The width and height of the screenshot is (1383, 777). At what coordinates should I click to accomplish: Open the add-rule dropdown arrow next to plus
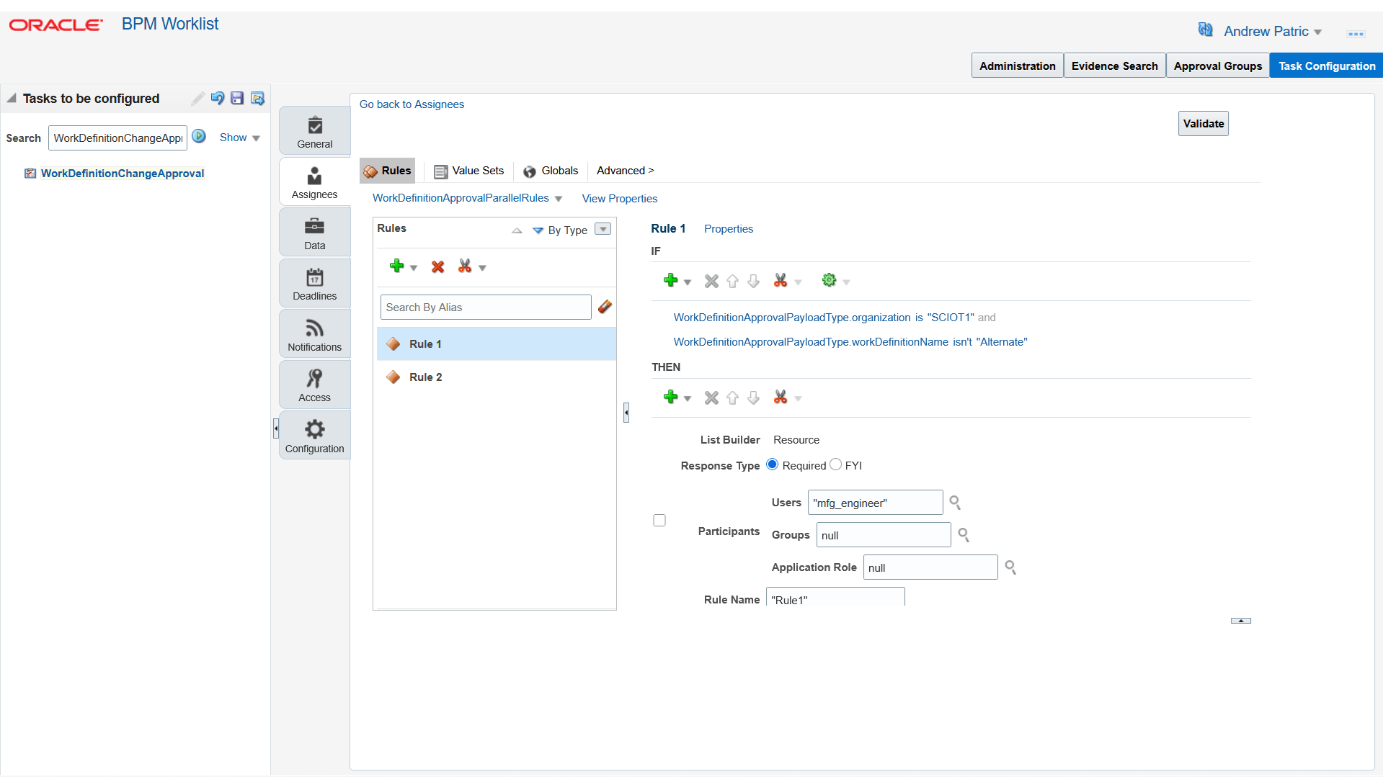coord(414,268)
